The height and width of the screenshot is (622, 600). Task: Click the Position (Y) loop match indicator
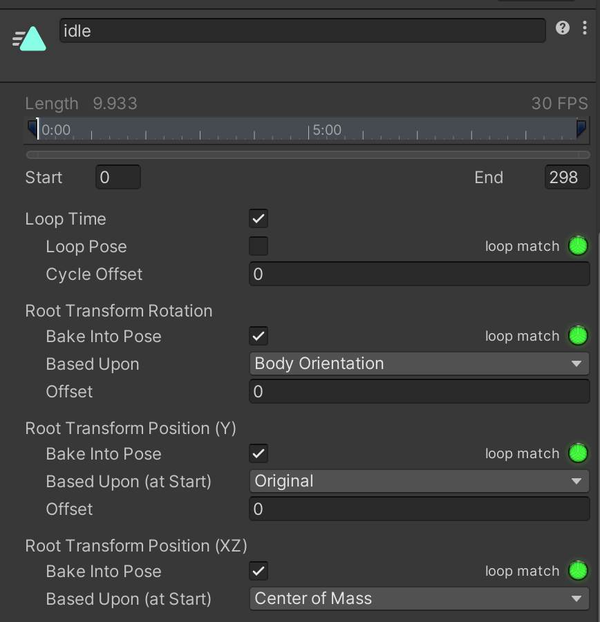point(578,453)
